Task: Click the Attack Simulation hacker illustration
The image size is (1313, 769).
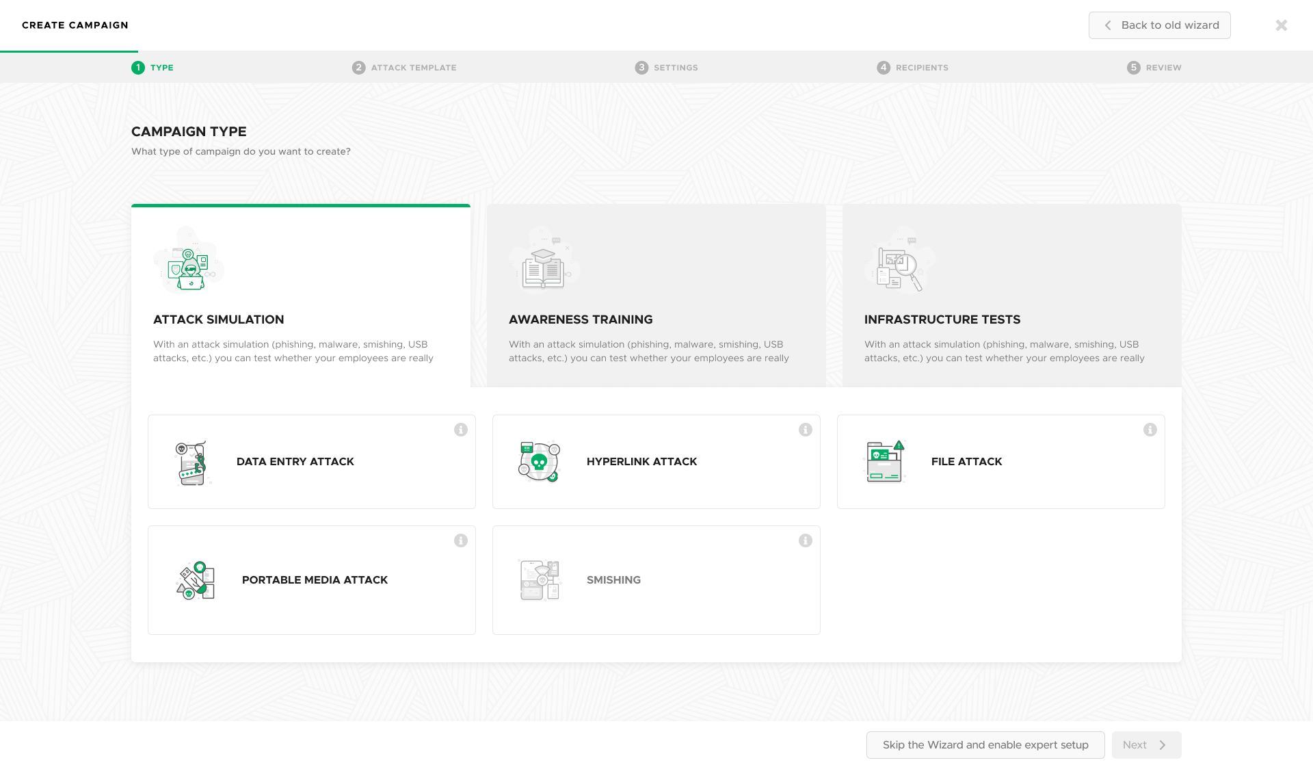Action: pyautogui.click(x=189, y=260)
